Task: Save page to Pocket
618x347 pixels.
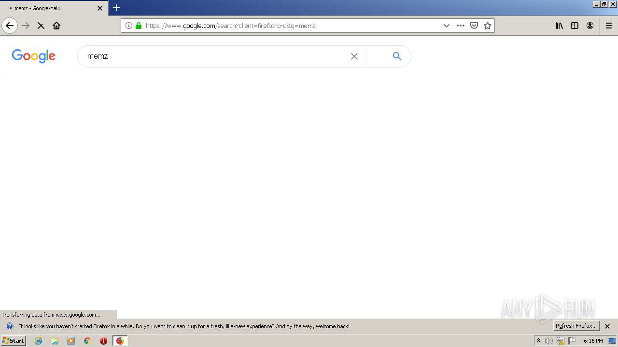Action: (x=474, y=26)
